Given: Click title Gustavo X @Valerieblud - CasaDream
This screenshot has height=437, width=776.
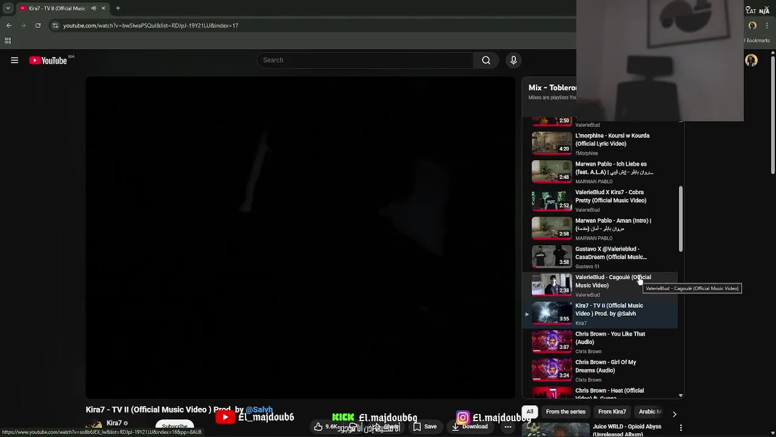Looking at the screenshot, I should pyautogui.click(x=611, y=253).
